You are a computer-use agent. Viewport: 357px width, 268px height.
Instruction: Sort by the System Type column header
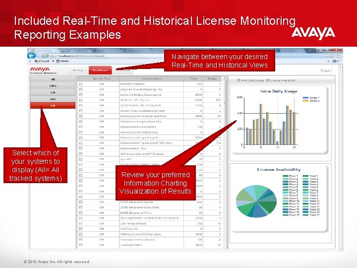pyautogui.click(x=102, y=78)
